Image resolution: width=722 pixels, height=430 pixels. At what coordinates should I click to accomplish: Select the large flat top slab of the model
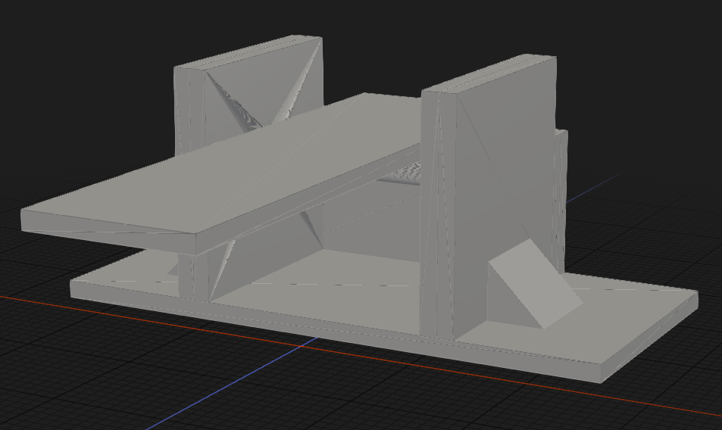[x=221, y=173]
